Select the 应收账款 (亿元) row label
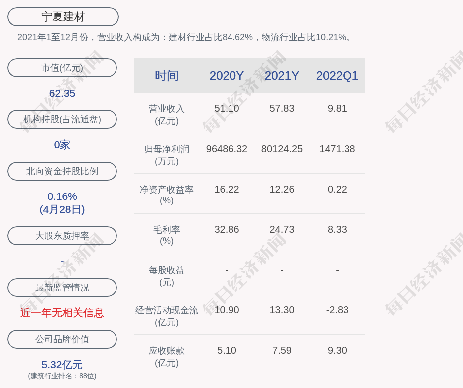463x388 pixels. click(167, 357)
